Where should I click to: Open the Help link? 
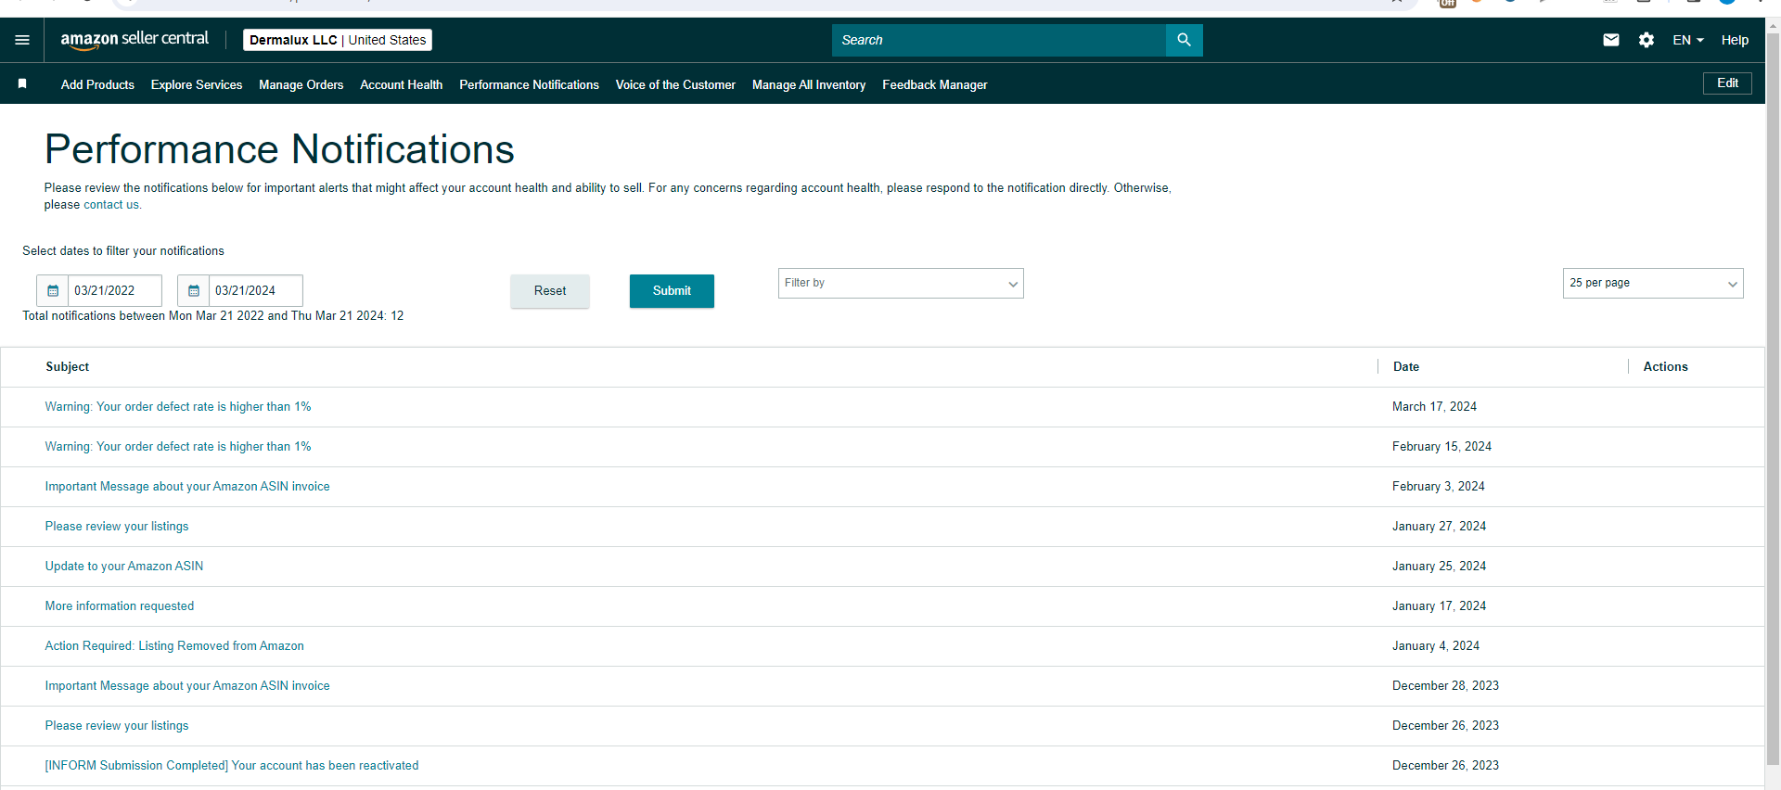pos(1735,40)
